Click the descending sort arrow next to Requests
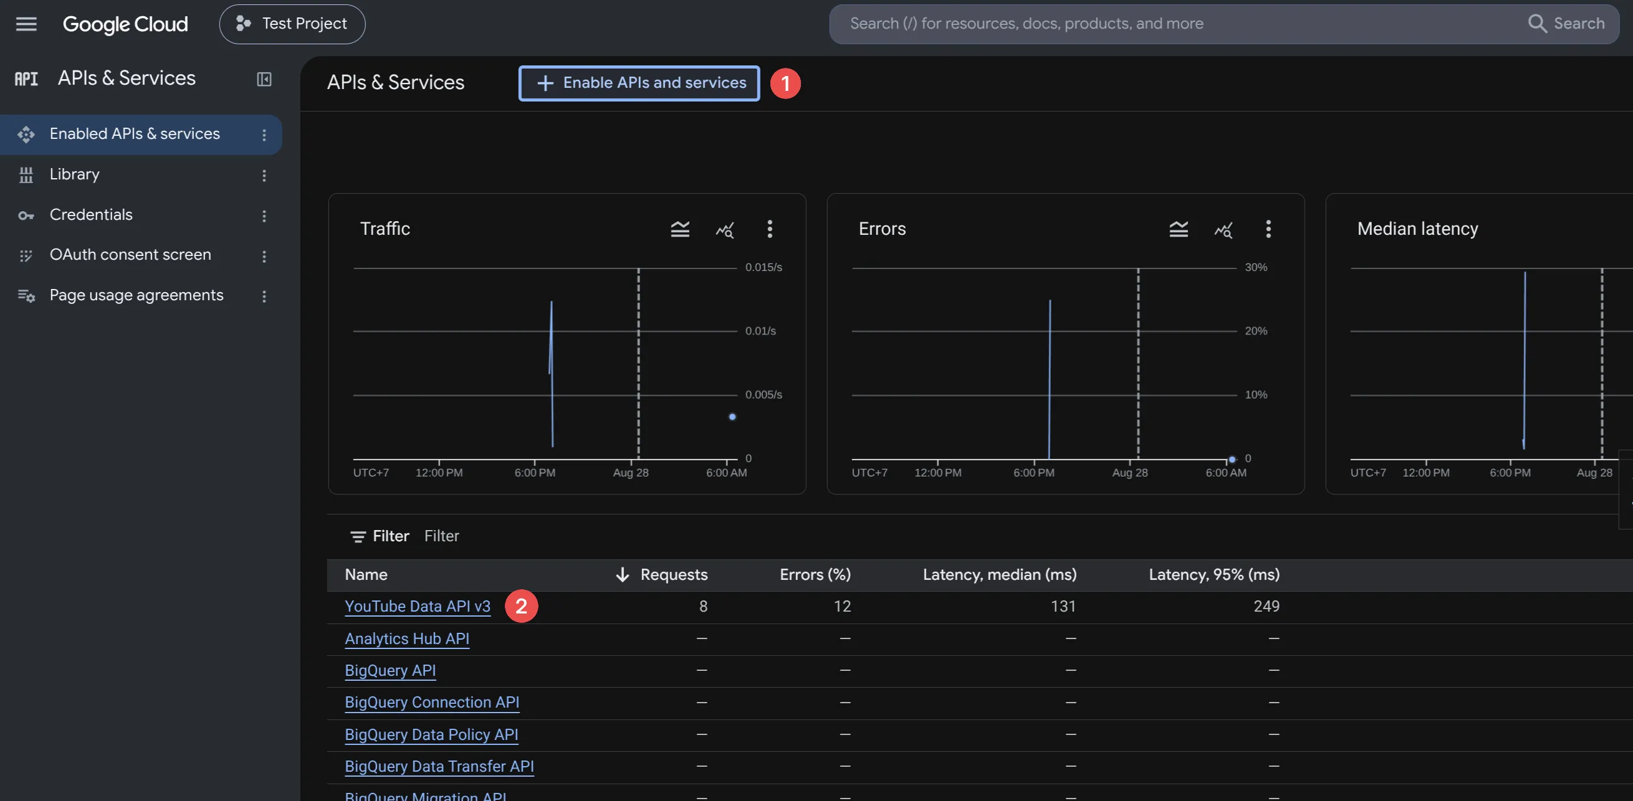 (x=623, y=575)
